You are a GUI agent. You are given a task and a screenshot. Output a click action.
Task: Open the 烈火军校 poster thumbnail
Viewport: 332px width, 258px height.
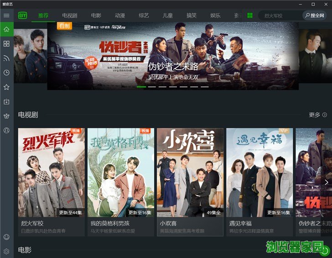pos(52,172)
